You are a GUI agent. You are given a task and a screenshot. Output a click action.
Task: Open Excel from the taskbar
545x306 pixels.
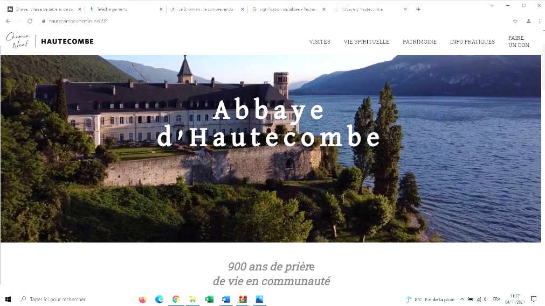point(209,300)
